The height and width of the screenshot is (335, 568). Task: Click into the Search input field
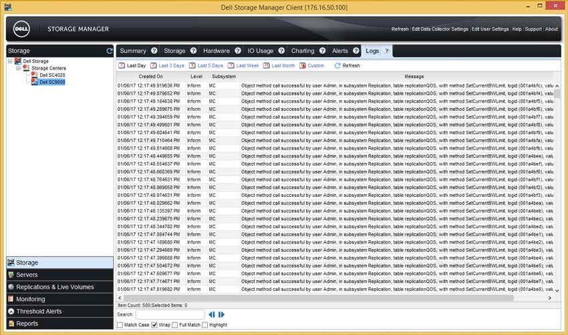point(170,315)
